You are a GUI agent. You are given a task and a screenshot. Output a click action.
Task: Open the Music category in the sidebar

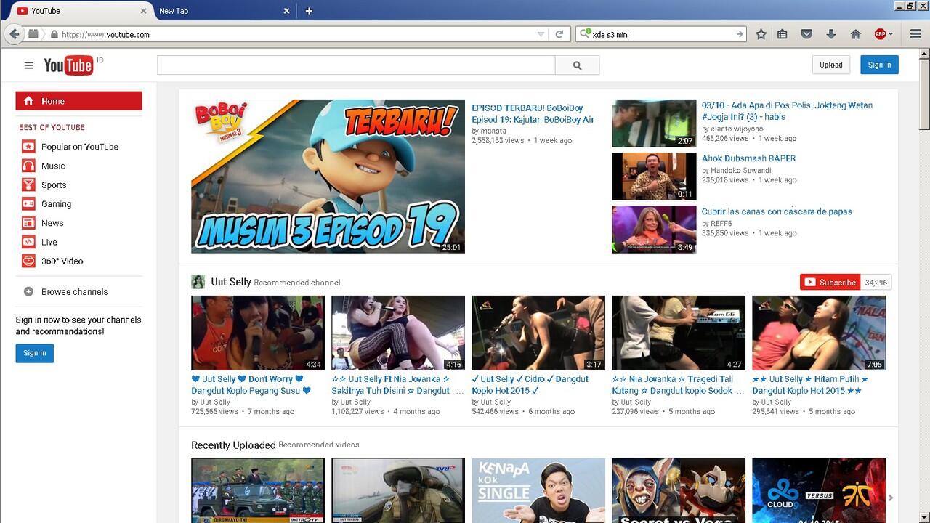click(x=44, y=166)
